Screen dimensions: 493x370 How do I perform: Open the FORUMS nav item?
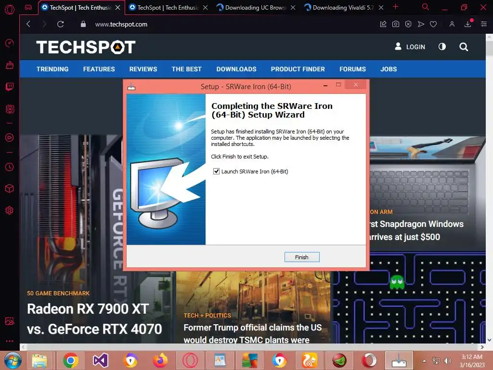(x=352, y=69)
